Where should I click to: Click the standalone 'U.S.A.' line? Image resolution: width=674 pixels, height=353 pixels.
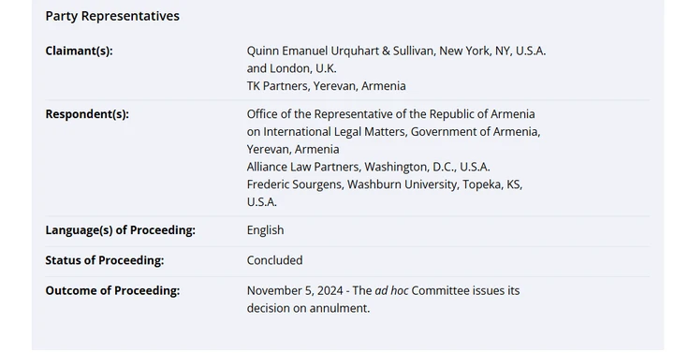(262, 202)
